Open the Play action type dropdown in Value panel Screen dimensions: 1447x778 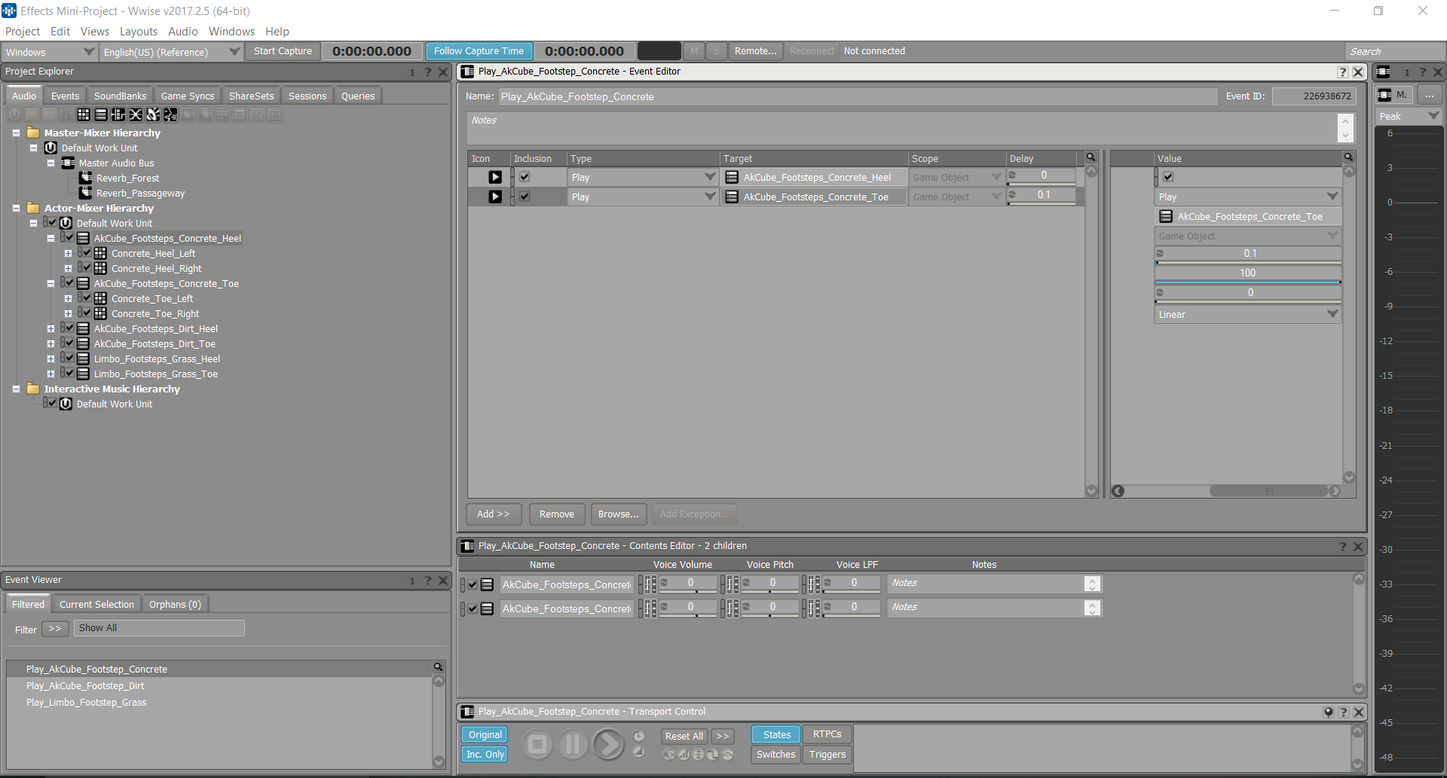coord(1247,197)
